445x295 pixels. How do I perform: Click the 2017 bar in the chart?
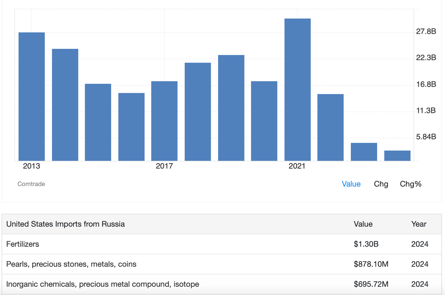[x=165, y=121]
